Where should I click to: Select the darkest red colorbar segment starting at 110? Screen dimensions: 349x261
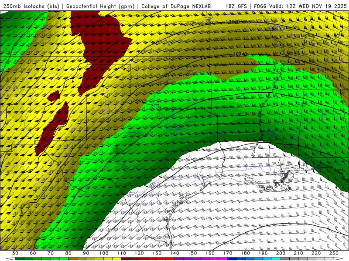click(126, 258)
